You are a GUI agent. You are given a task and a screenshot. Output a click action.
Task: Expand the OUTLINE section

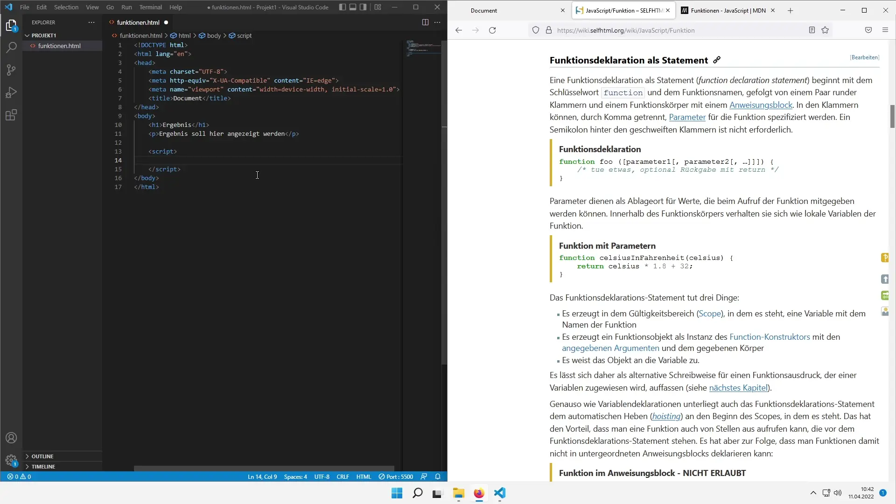coord(42,456)
